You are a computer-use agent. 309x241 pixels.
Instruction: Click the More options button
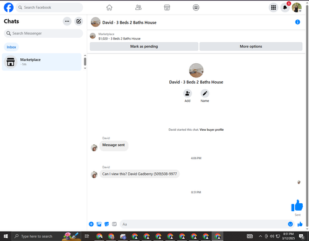tap(251, 46)
